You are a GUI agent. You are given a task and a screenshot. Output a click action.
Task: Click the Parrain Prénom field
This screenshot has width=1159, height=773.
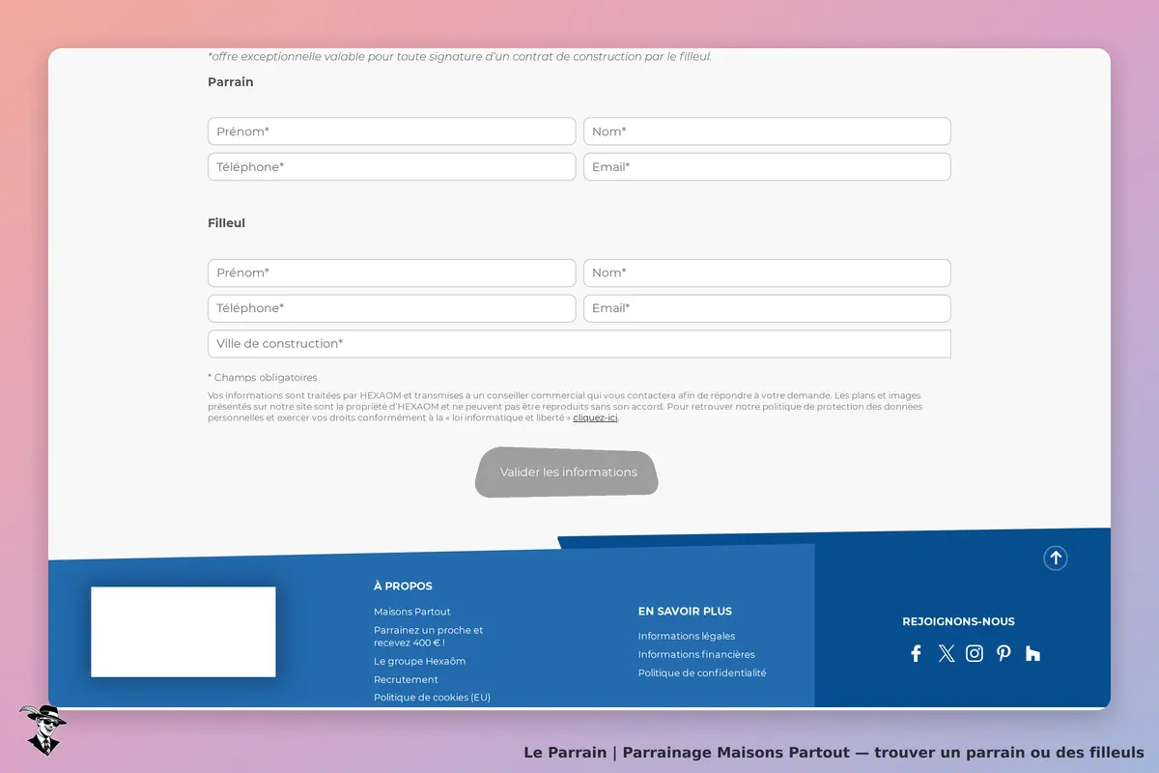point(391,131)
